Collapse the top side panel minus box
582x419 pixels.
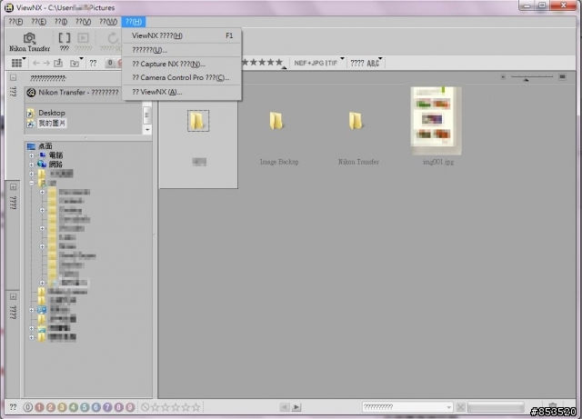[x=13, y=77]
